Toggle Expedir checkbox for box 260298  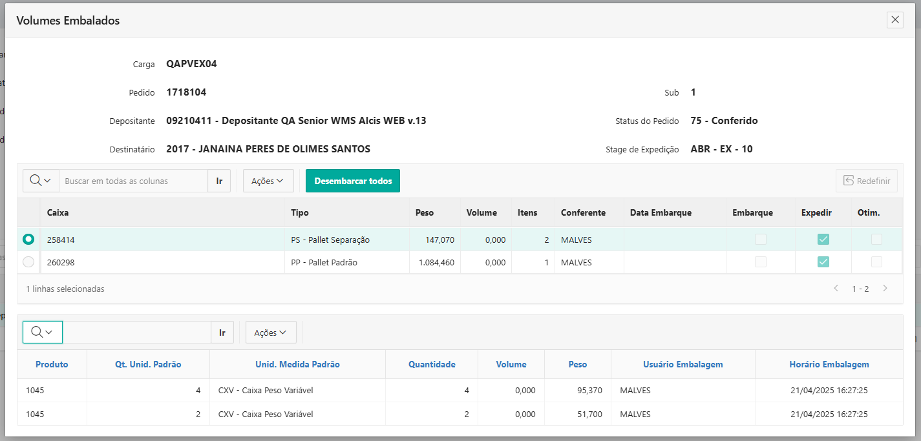tap(823, 262)
